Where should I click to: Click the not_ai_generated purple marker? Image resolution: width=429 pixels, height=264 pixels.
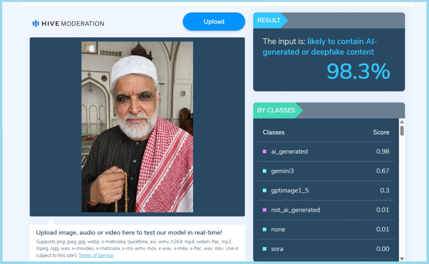point(264,210)
